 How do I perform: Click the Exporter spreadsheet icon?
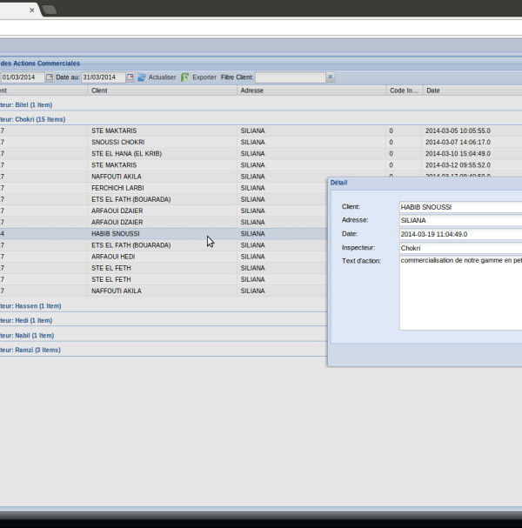(x=184, y=77)
